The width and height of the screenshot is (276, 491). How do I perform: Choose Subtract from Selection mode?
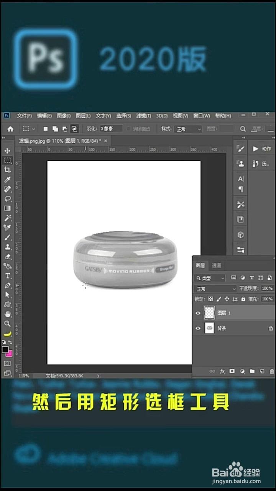click(x=64, y=129)
